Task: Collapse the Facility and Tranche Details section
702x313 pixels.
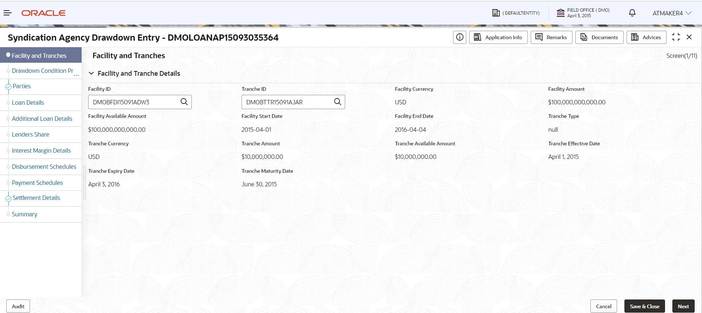Action: click(92, 74)
